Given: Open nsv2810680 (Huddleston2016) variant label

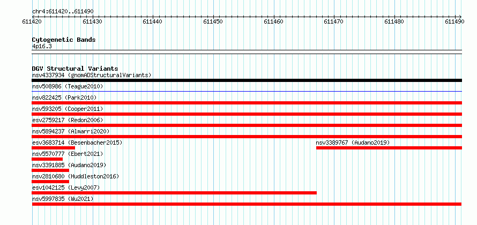Looking at the screenshot, I should click(76, 176).
